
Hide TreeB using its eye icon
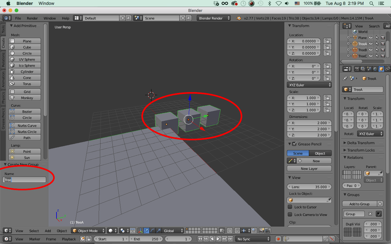[371, 50]
